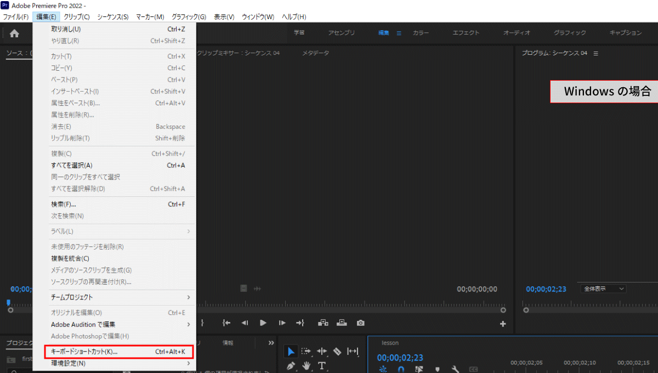Open the ウィンドウ menu
The height and width of the screenshot is (373, 658).
(x=258, y=17)
